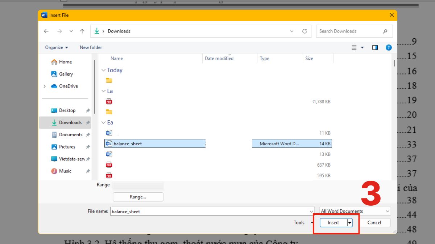Click the search magnifier icon
Screen dimensions: 435x244
click(385, 31)
